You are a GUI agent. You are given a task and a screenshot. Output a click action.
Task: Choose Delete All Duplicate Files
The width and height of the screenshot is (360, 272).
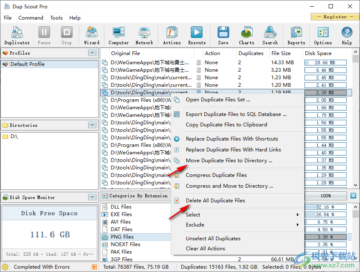[x=238, y=200]
